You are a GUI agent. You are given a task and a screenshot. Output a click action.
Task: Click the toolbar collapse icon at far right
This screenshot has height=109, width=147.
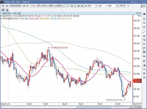click(x=144, y=6)
